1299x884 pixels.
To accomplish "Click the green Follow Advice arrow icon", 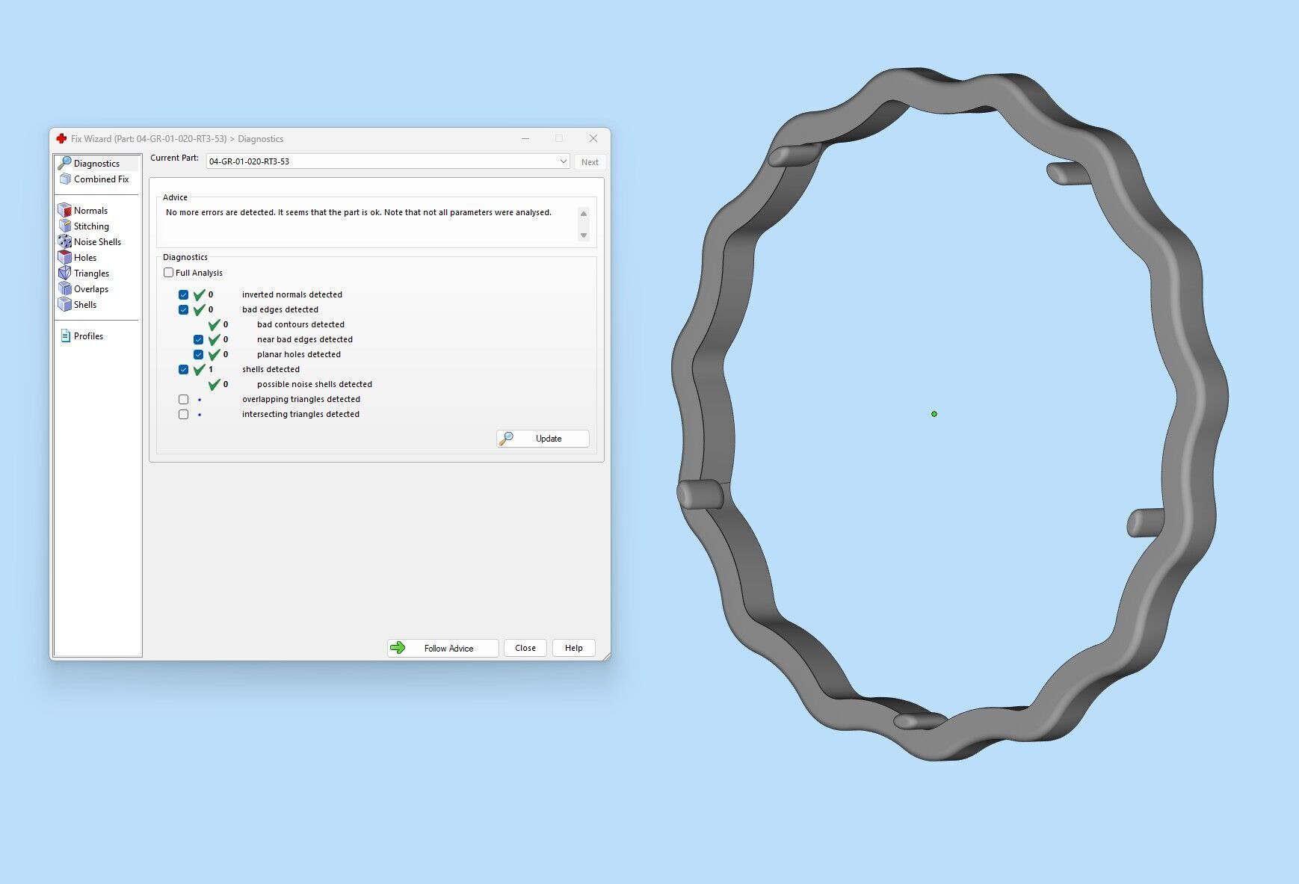I will point(398,648).
